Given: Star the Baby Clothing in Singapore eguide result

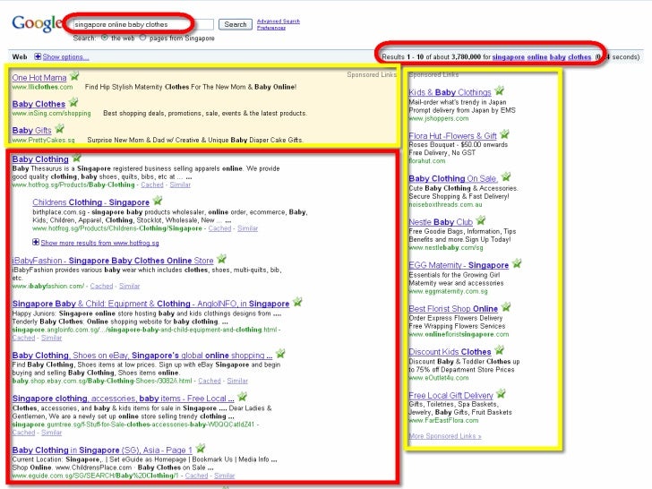Looking at the screenshot, I should coord(201,448).
